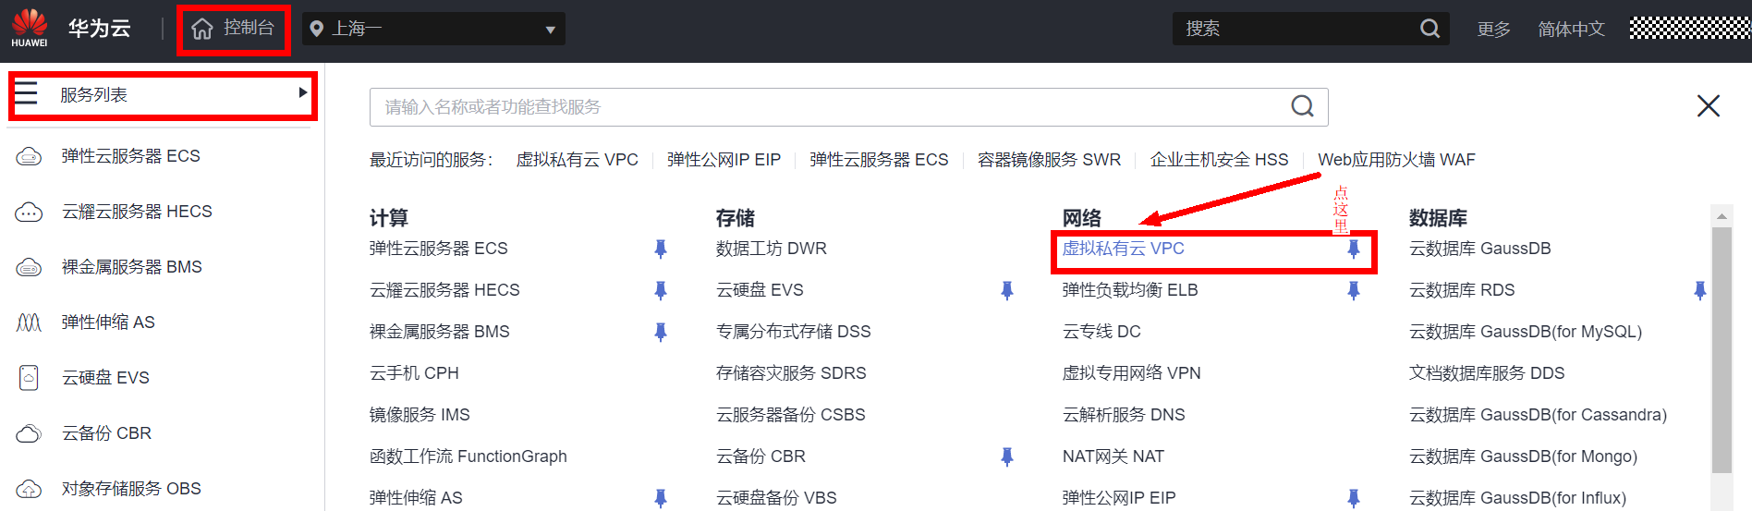Switch language via 简体中文
This screenshot has width=1752, height=511.
[x=1571, y=30]
